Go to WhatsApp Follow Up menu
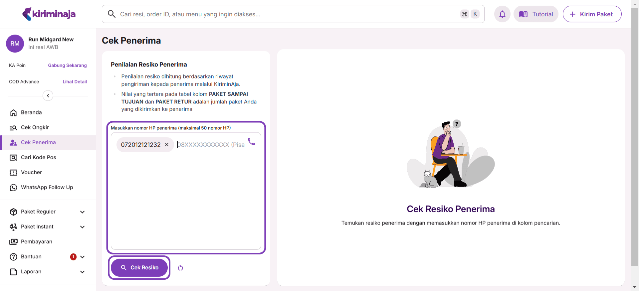 pos(47,187)
